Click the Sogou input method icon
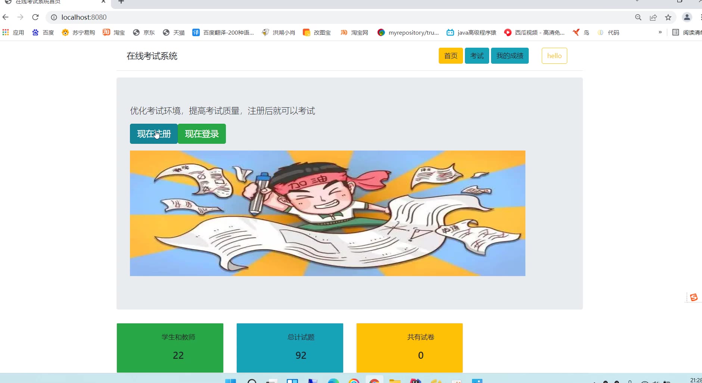702x383 pixels. tap(694, 297)
